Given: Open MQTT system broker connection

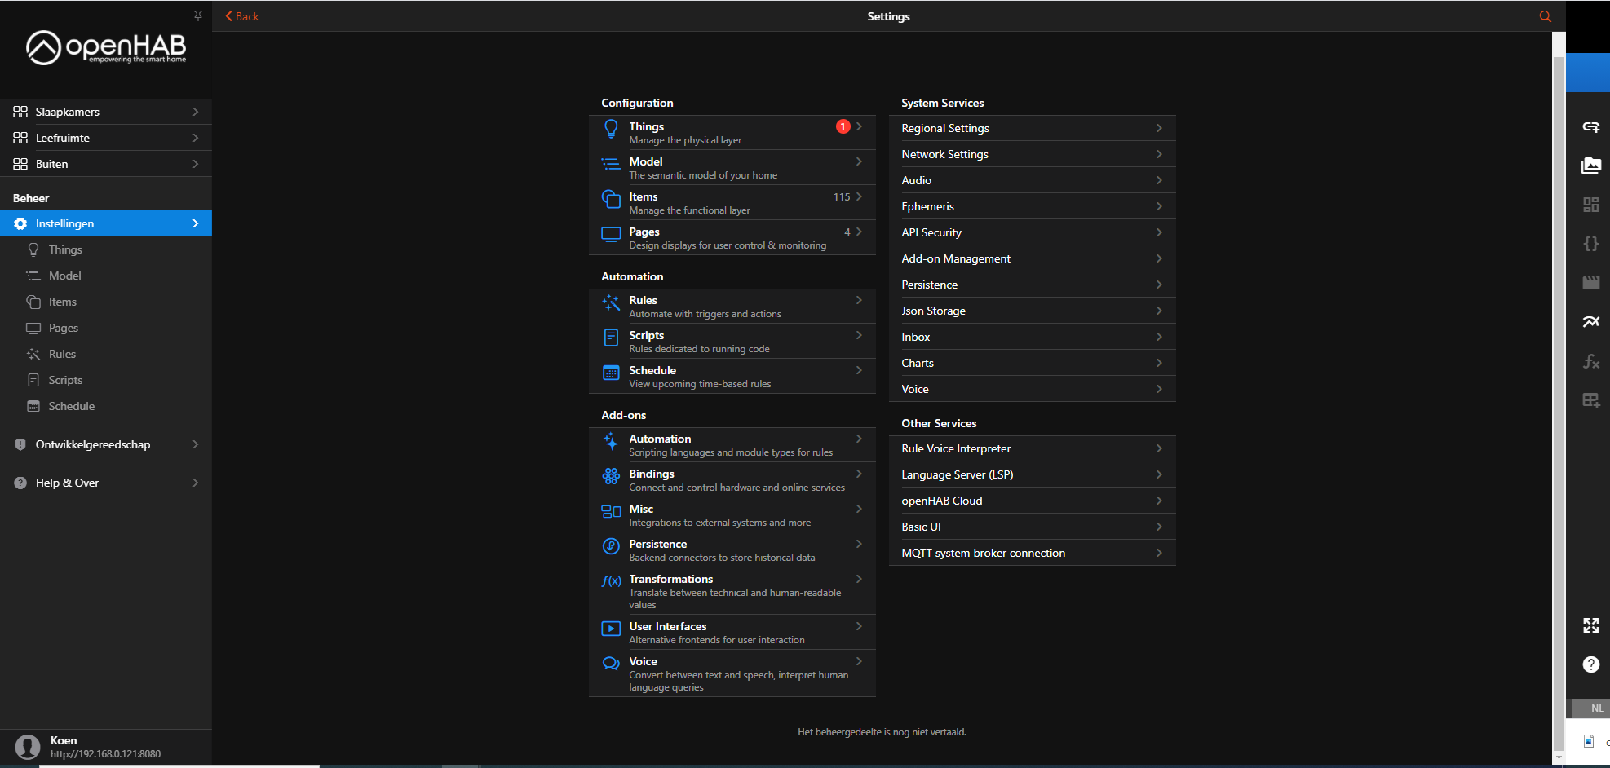Looking at the screenshot, I should click(x=1032, y=553).
